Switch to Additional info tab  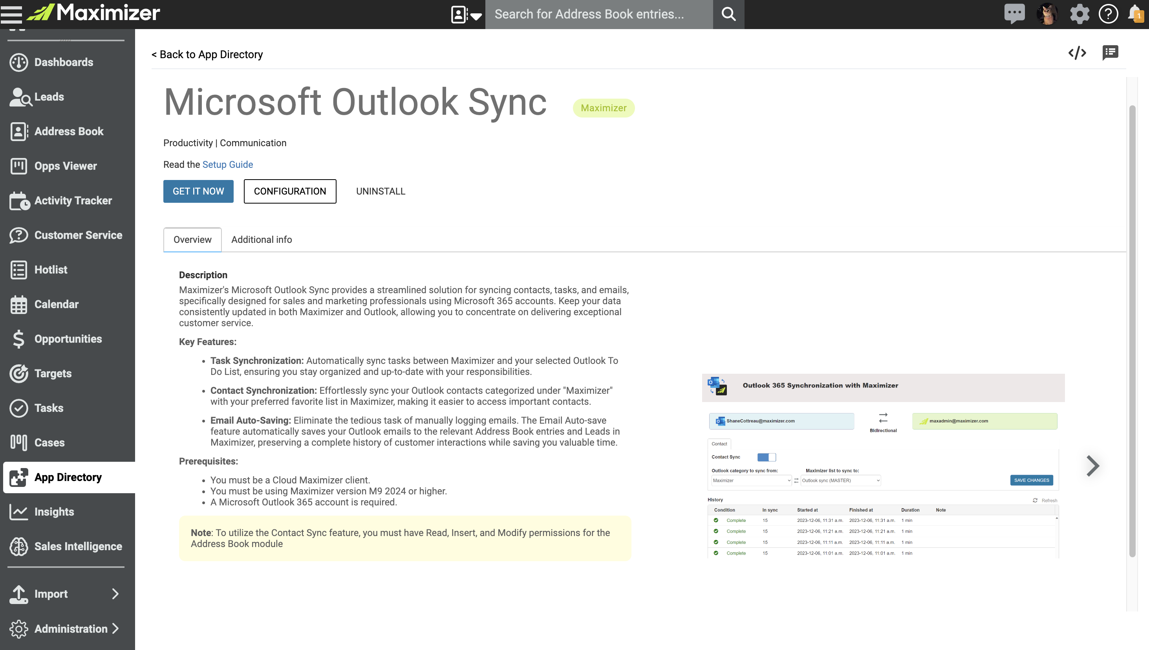click(x=262, y=240)
